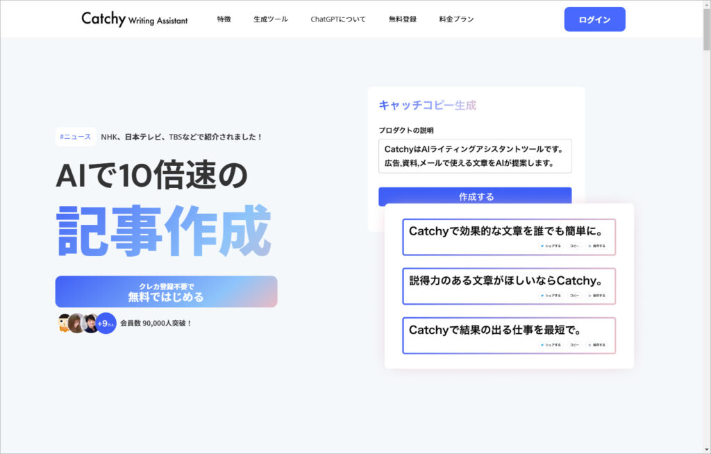This screenshot has width=711, height=454.
Task: Click the 記事作成 gradient headline
Action: point(163,231)
